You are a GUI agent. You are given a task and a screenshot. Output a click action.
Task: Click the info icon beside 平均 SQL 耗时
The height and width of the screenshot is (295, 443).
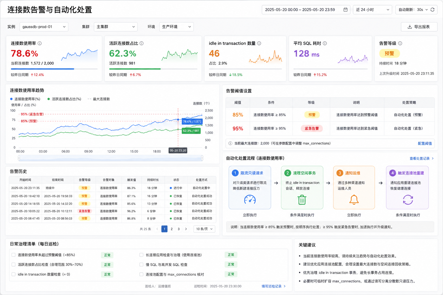coord(325,44)
